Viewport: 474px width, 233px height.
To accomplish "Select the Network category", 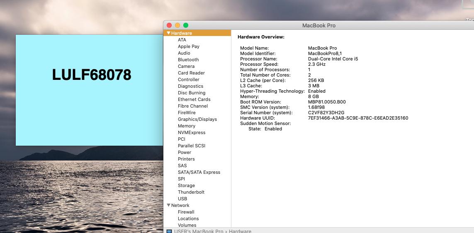I will pyautogui.click(x=180, y=206).
